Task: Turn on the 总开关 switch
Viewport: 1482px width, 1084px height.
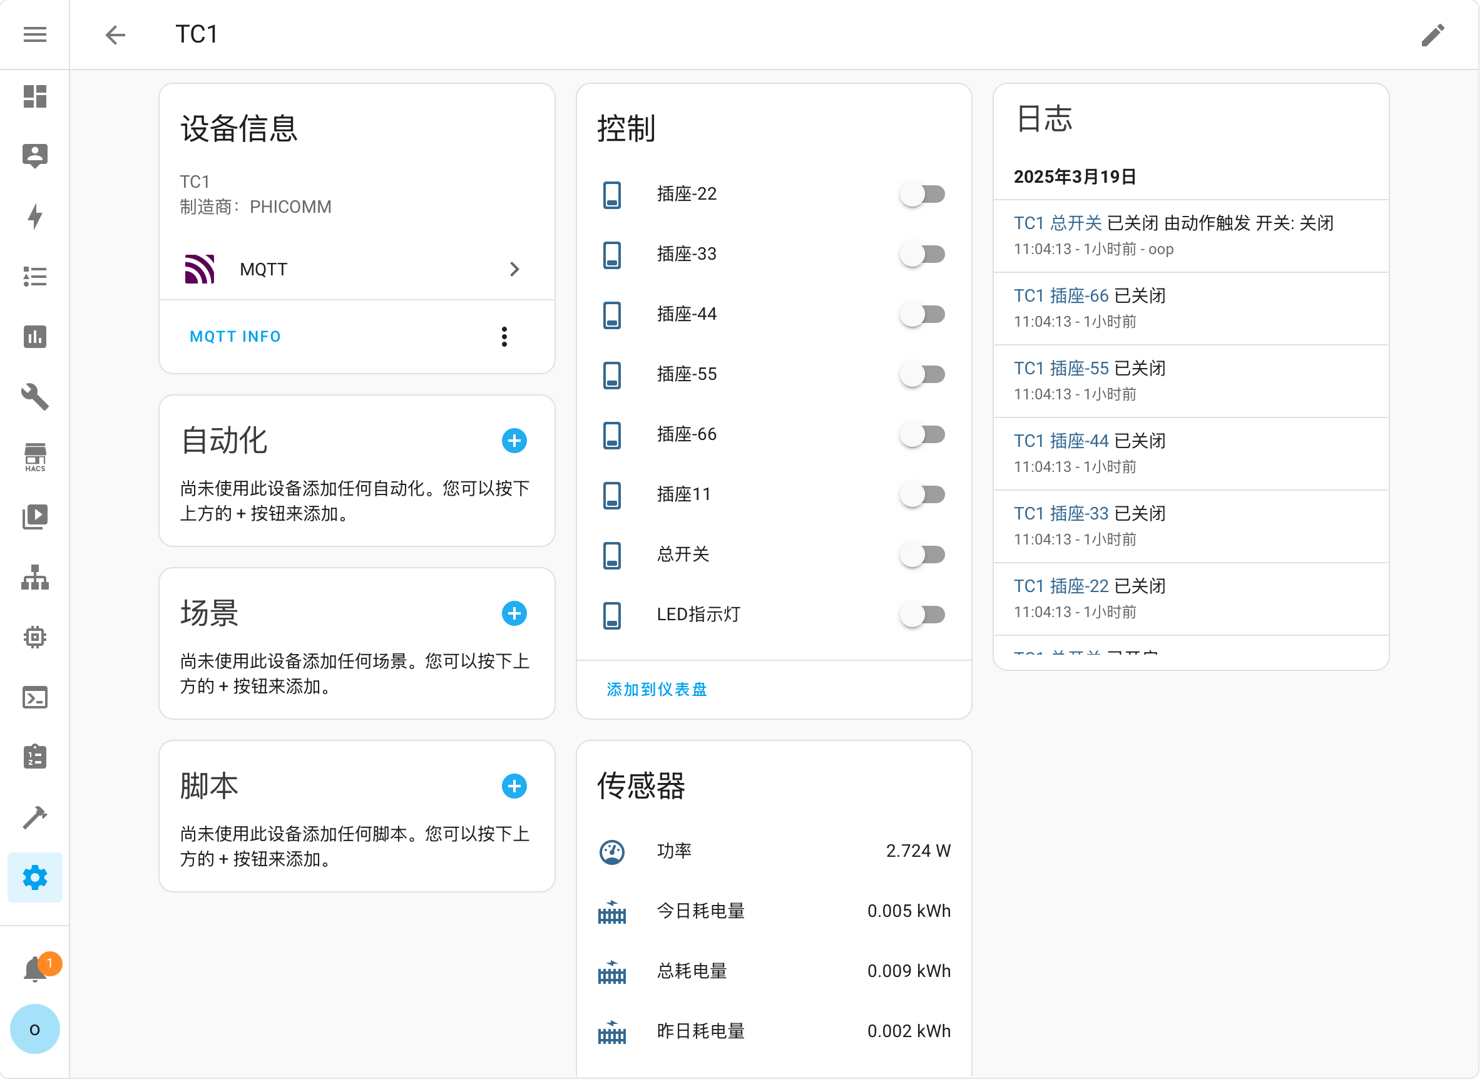Action: click(924, 555)
